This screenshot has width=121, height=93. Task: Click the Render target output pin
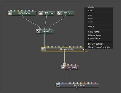[77, 87]
